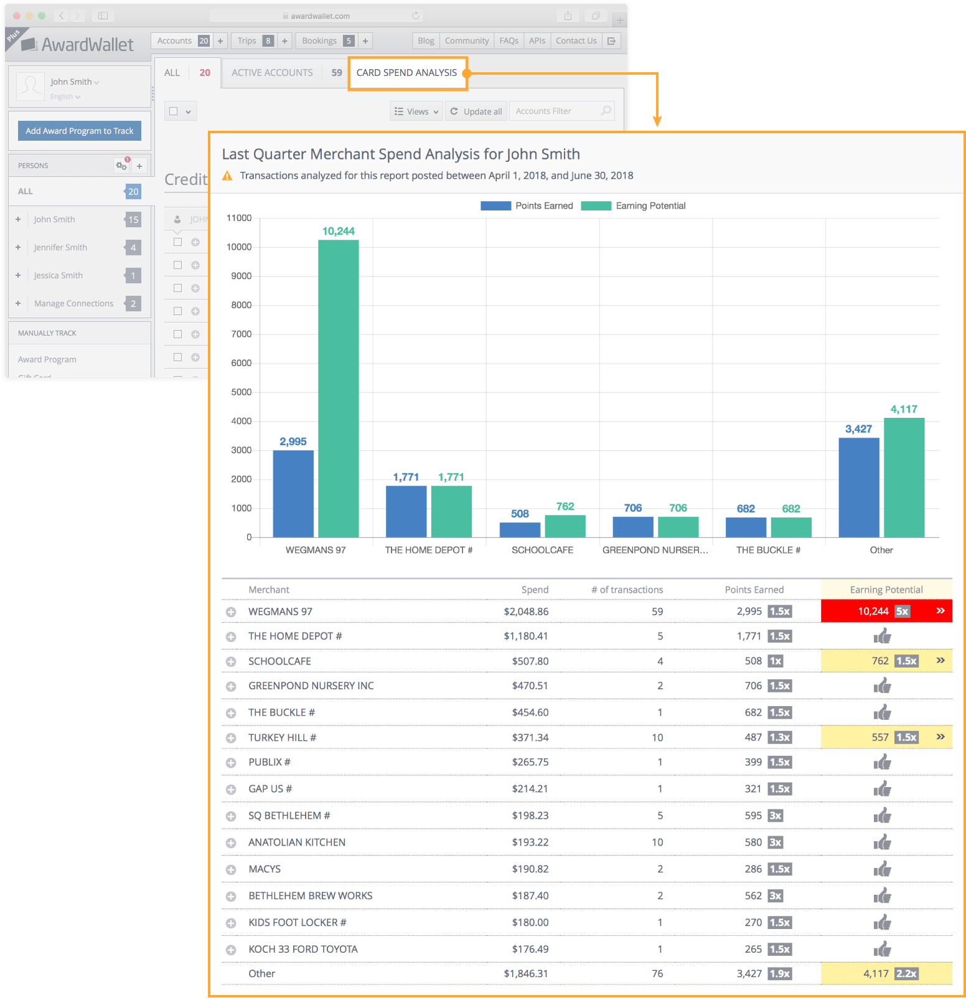This screenshot has width=966, height=1000.
Task: Open the Community link
Action: coord(467,41)
